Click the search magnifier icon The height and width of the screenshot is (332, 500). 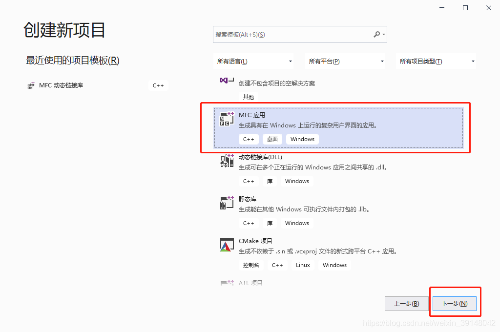376,34
